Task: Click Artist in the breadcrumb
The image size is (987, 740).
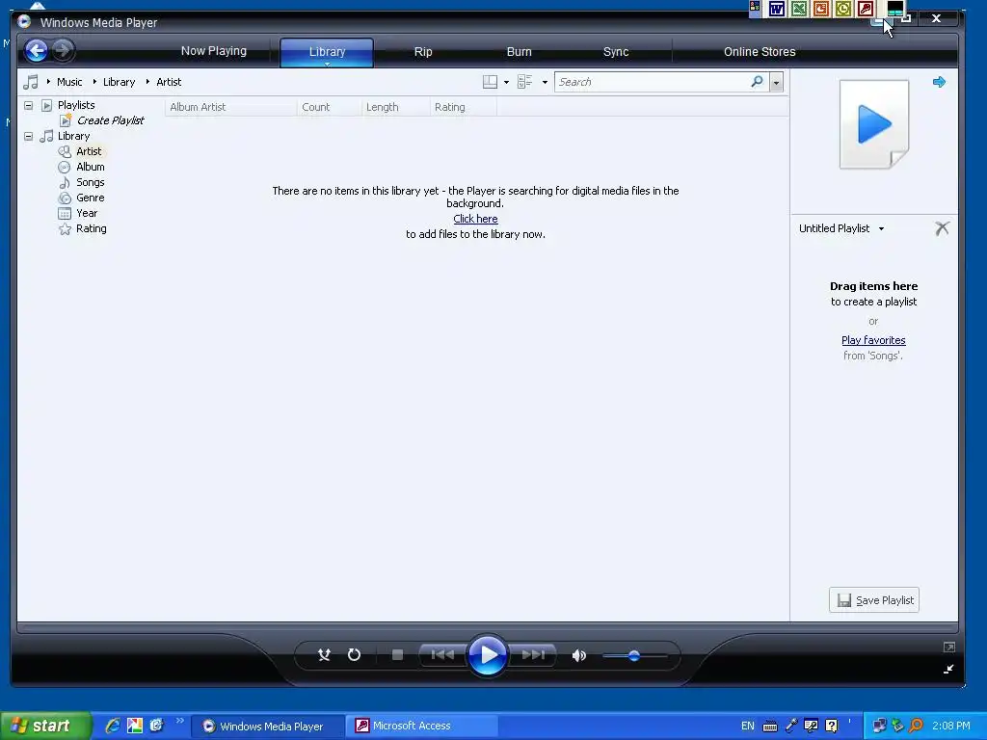Action: pos(169,82)
